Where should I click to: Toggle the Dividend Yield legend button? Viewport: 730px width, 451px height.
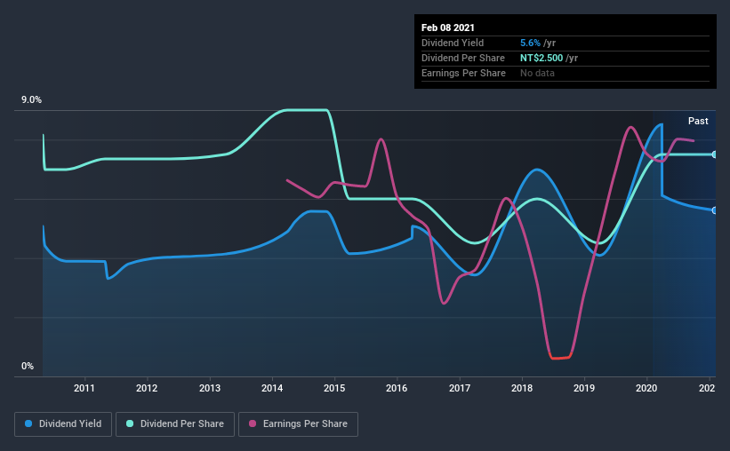[63, 424]
